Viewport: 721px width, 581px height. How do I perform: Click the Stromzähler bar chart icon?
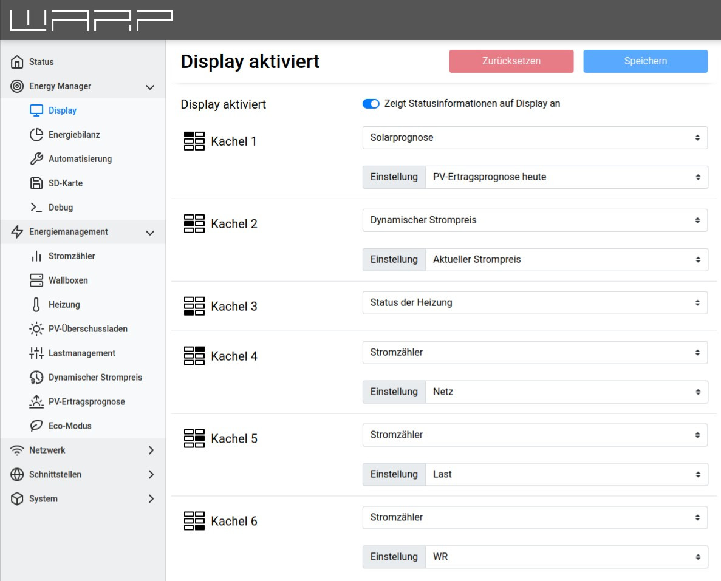click(36, 256)
